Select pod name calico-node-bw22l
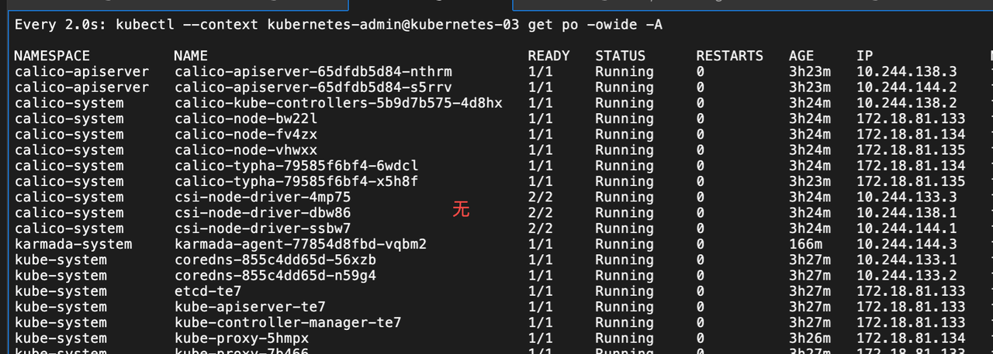 pyautogui.click(x=245, y=119)
